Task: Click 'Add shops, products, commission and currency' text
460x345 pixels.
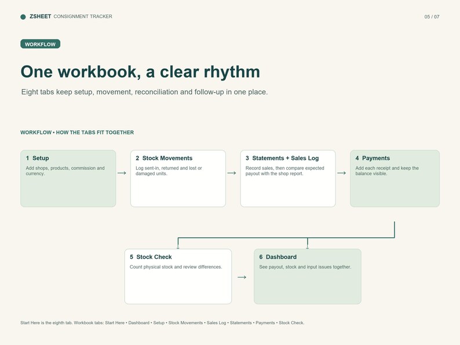Action: click(65, 171)
